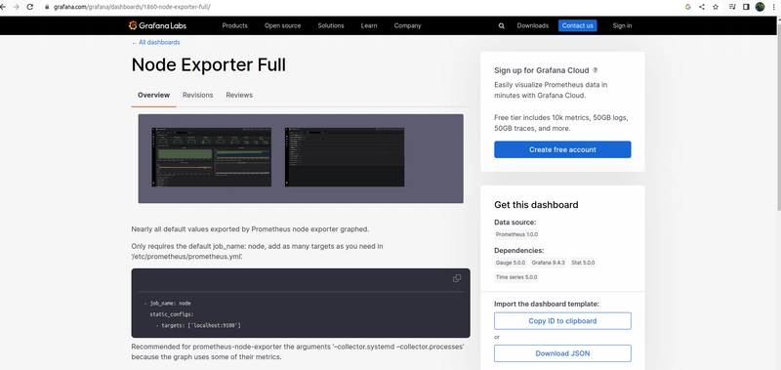
Task: Click the Sign in link
Action: click(x=622, y=26)
